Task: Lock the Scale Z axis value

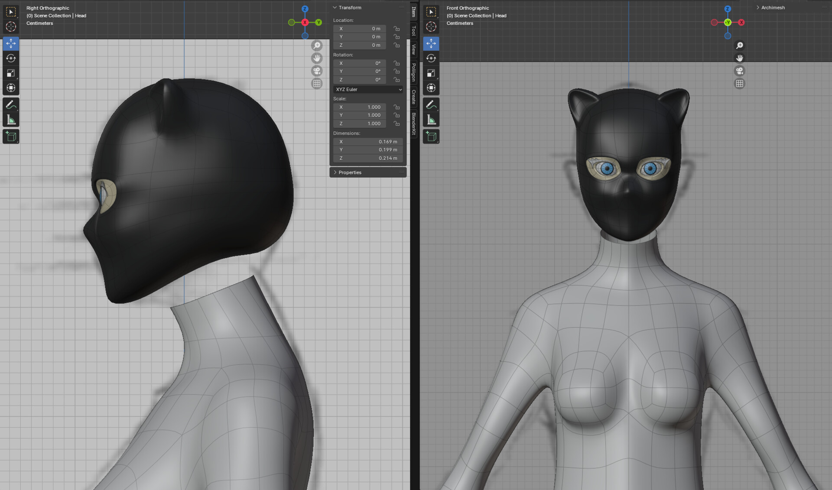Action: pos(396,123)
